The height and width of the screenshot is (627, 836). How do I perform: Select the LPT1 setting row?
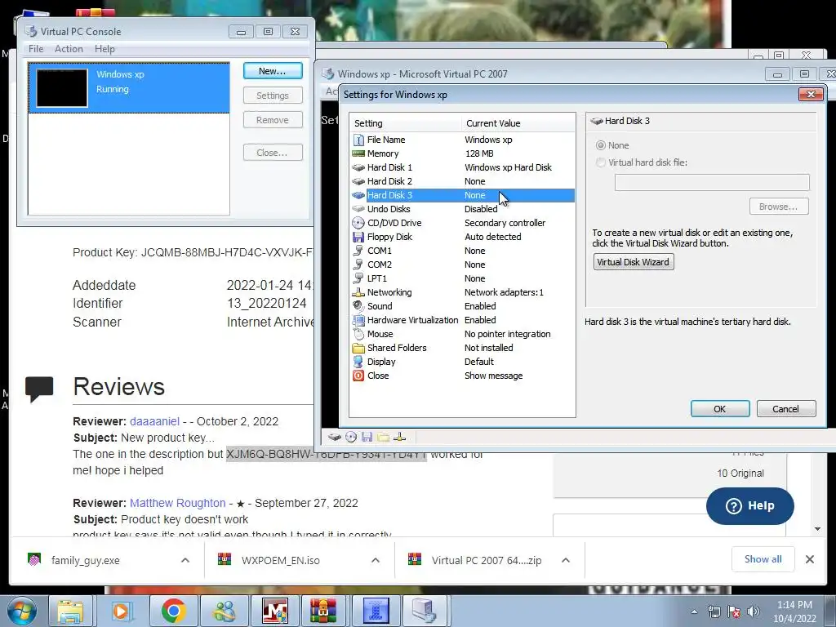463,278
